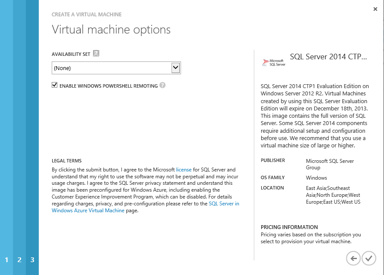The width and height of the screenshot is (384, 275).
Task: Click the PUBLISHER label
Action: 273,160
